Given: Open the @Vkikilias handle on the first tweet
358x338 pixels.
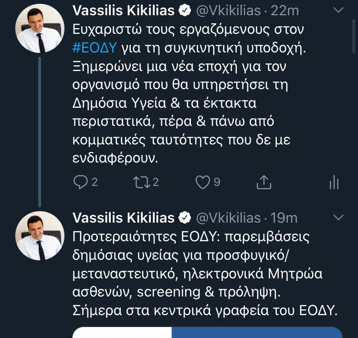Looking at the screenshot, I should pyautogui.click(x=229, y=10).
